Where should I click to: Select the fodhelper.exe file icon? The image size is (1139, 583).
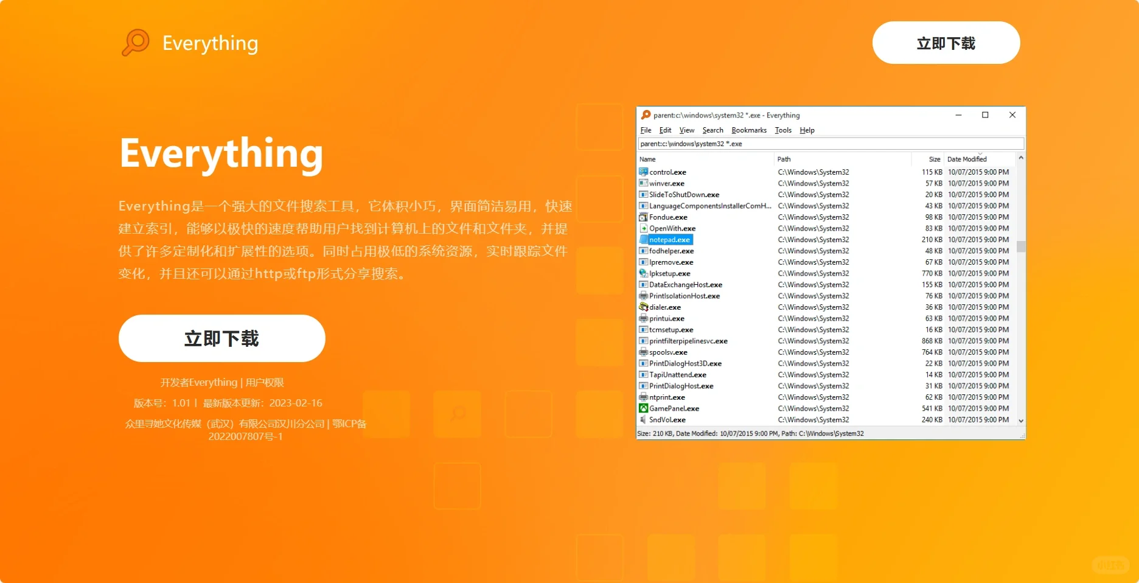[643, 251]
